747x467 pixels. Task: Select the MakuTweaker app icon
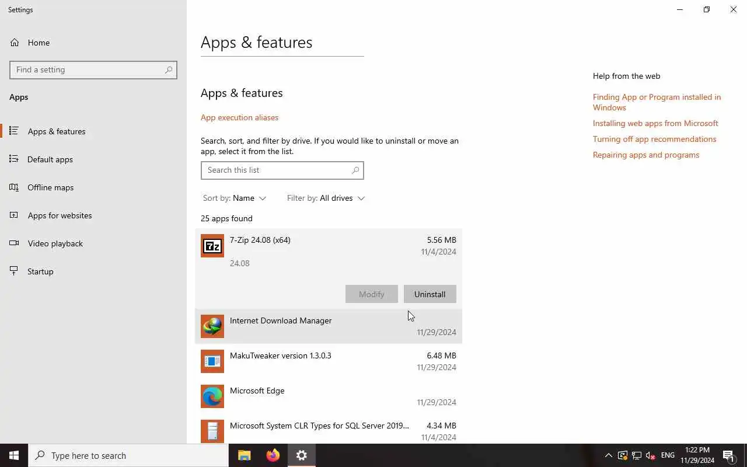tap(212, 361)
